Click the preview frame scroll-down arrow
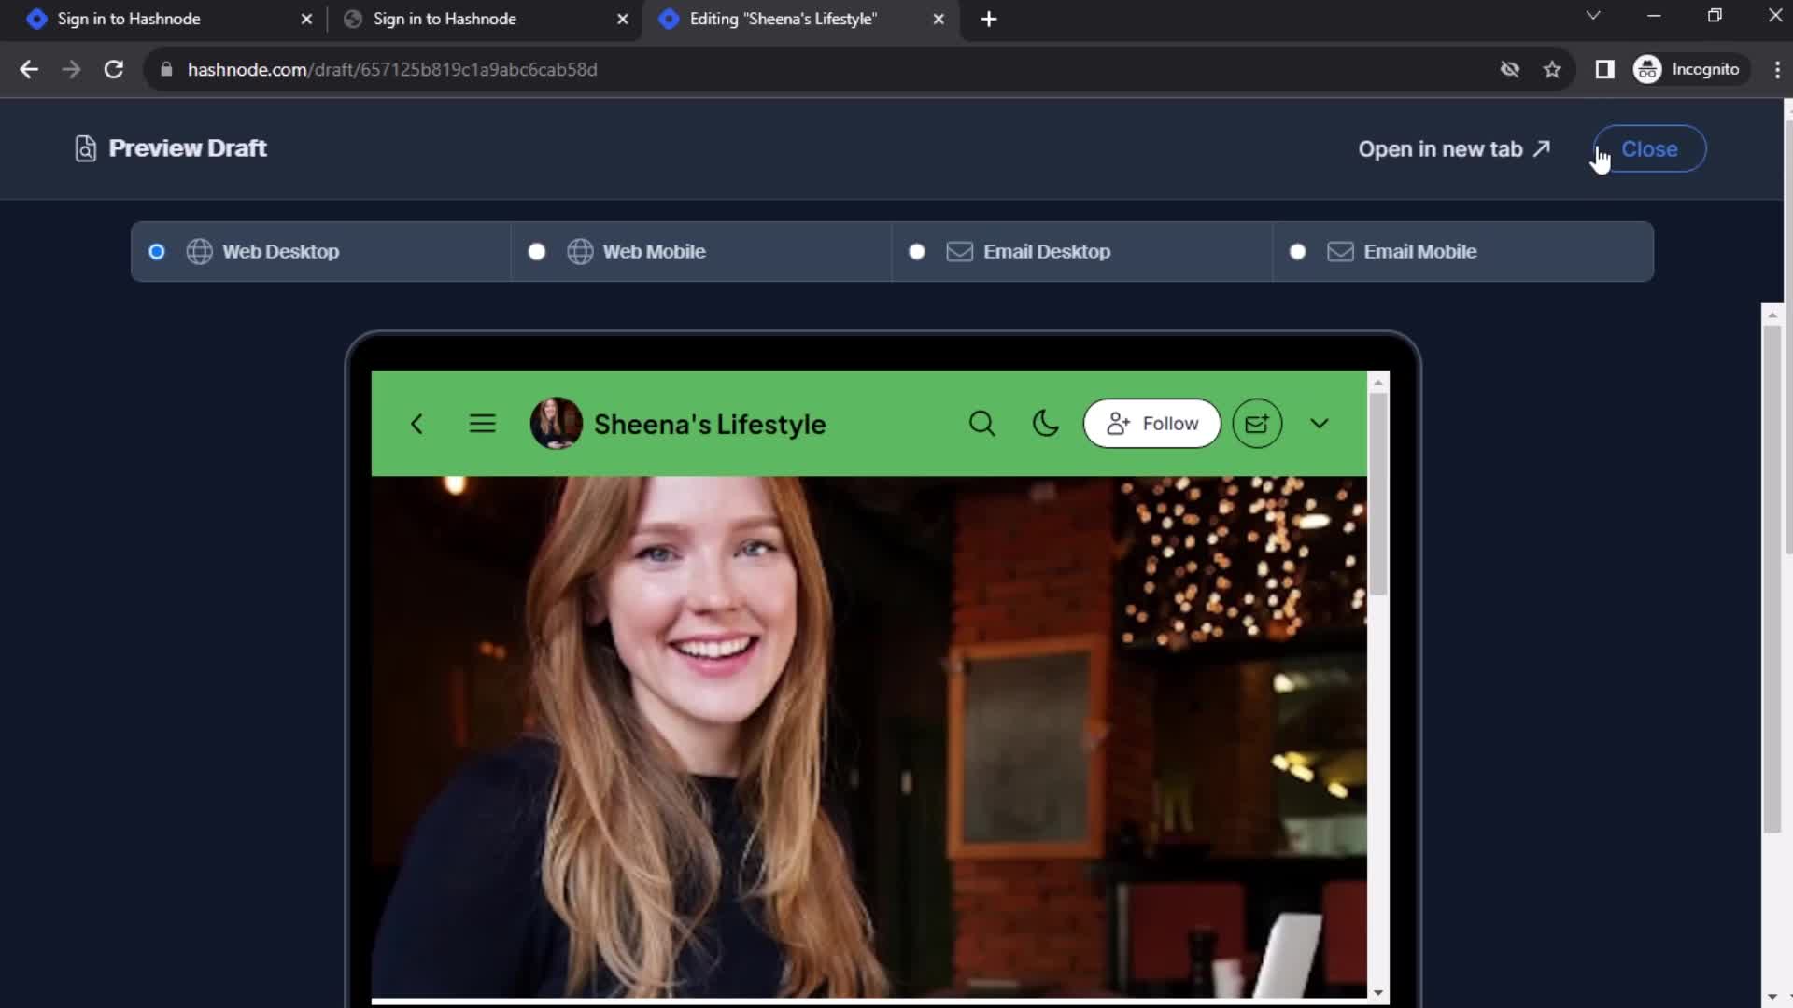This screenshot has height=1008, width=1793. pyautogui.click(x=1378, y=992)
